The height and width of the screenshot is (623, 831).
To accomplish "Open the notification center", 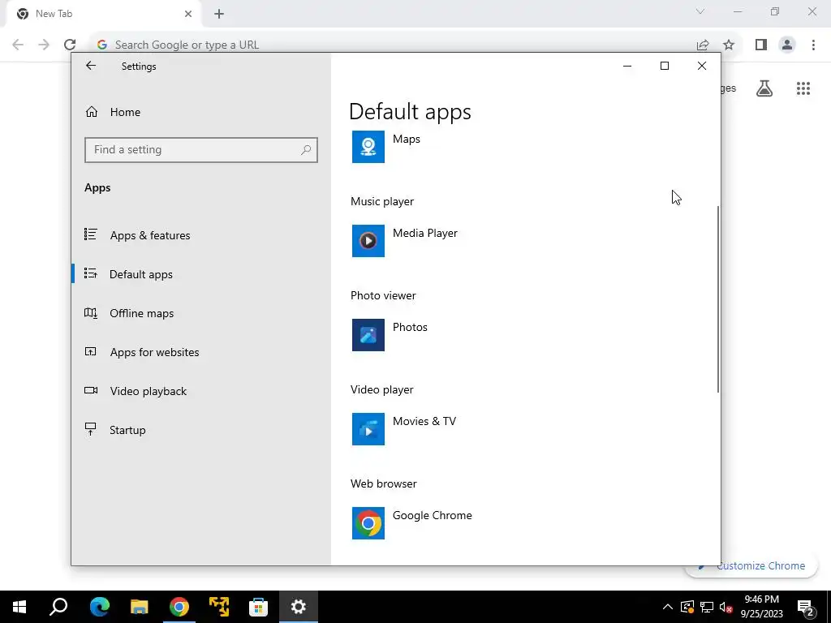I will click(x=806, y=607).
